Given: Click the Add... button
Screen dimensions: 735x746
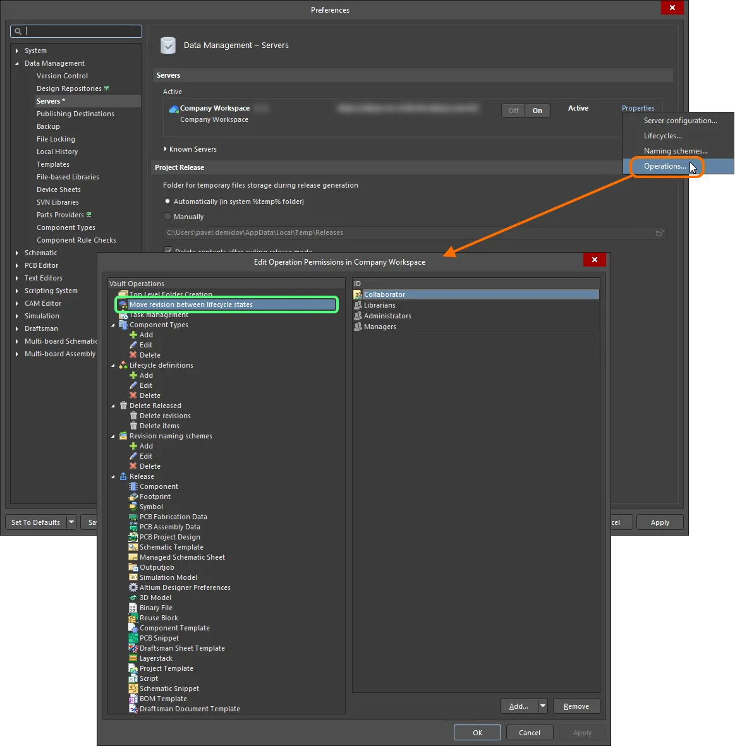Looking at the screenshot, I should 519,706.
